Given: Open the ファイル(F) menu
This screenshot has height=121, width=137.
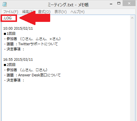Looking at the screenshot, I should pyautogui.click(x=11, y=12).
